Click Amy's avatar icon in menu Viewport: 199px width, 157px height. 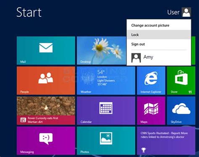(x=136, y=58)
